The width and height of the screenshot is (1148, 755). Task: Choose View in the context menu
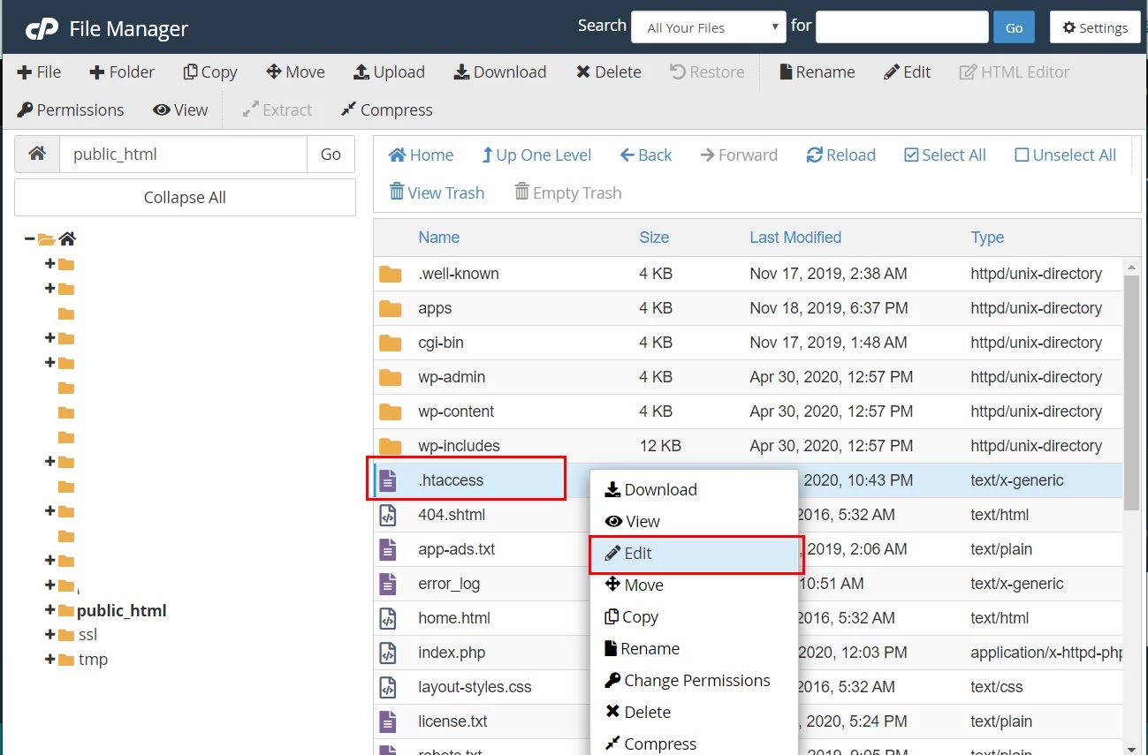tap(694, 522)
